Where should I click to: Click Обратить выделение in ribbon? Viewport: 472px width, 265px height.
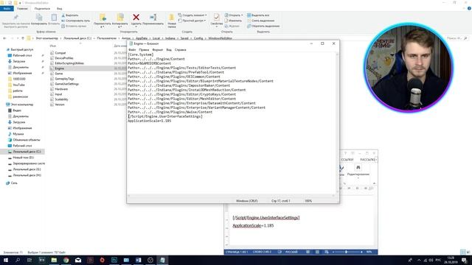[x=263, y=26]
